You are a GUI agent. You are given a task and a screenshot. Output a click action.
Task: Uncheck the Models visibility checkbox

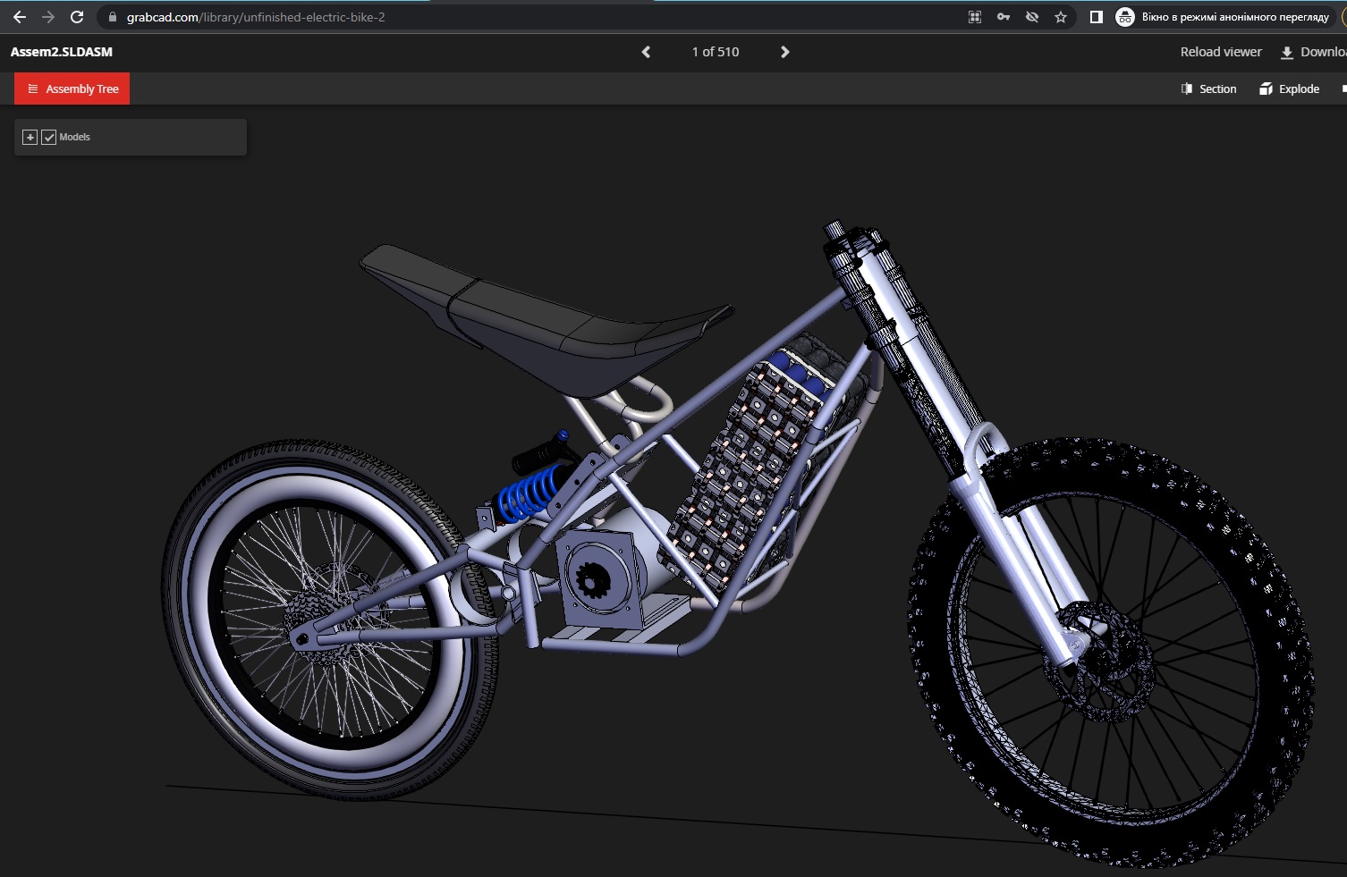click(x=49, y=137)
